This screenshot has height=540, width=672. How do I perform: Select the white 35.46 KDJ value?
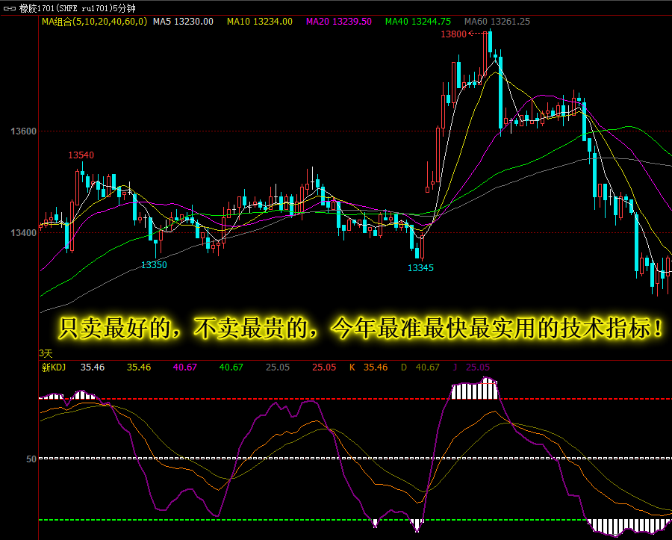(x=93, y=367)
